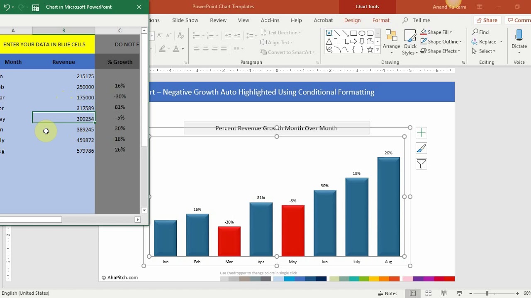Open Chart Tools Format tab
The height and width of the screenshot is (298, 531).
(381, 20)
